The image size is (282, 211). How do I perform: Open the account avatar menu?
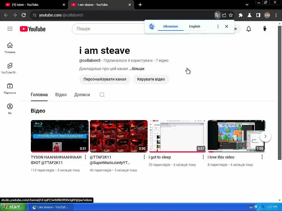click(265, 29)
